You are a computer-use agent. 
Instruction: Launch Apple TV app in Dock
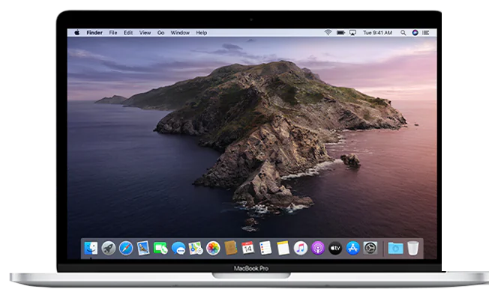(335, 249)
